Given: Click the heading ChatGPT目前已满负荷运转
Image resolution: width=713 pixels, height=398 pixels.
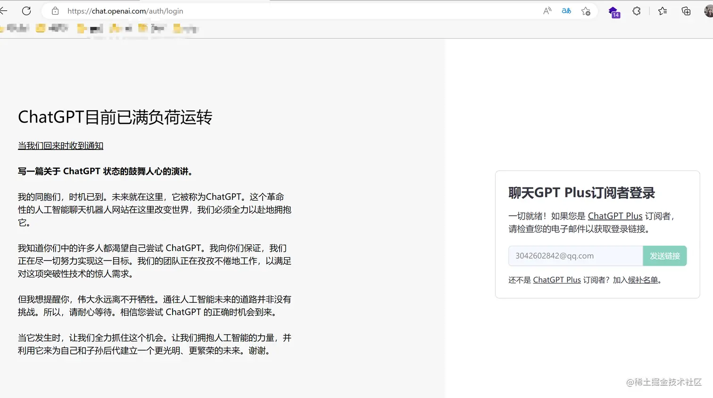Looking at the screenshot, I should (x=115, y=117).
